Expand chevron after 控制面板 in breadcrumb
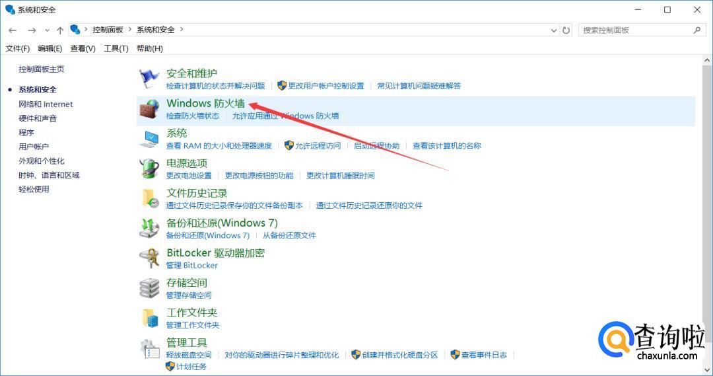The image size is (713, 376). pyautogui.click(x=130, y=30)
